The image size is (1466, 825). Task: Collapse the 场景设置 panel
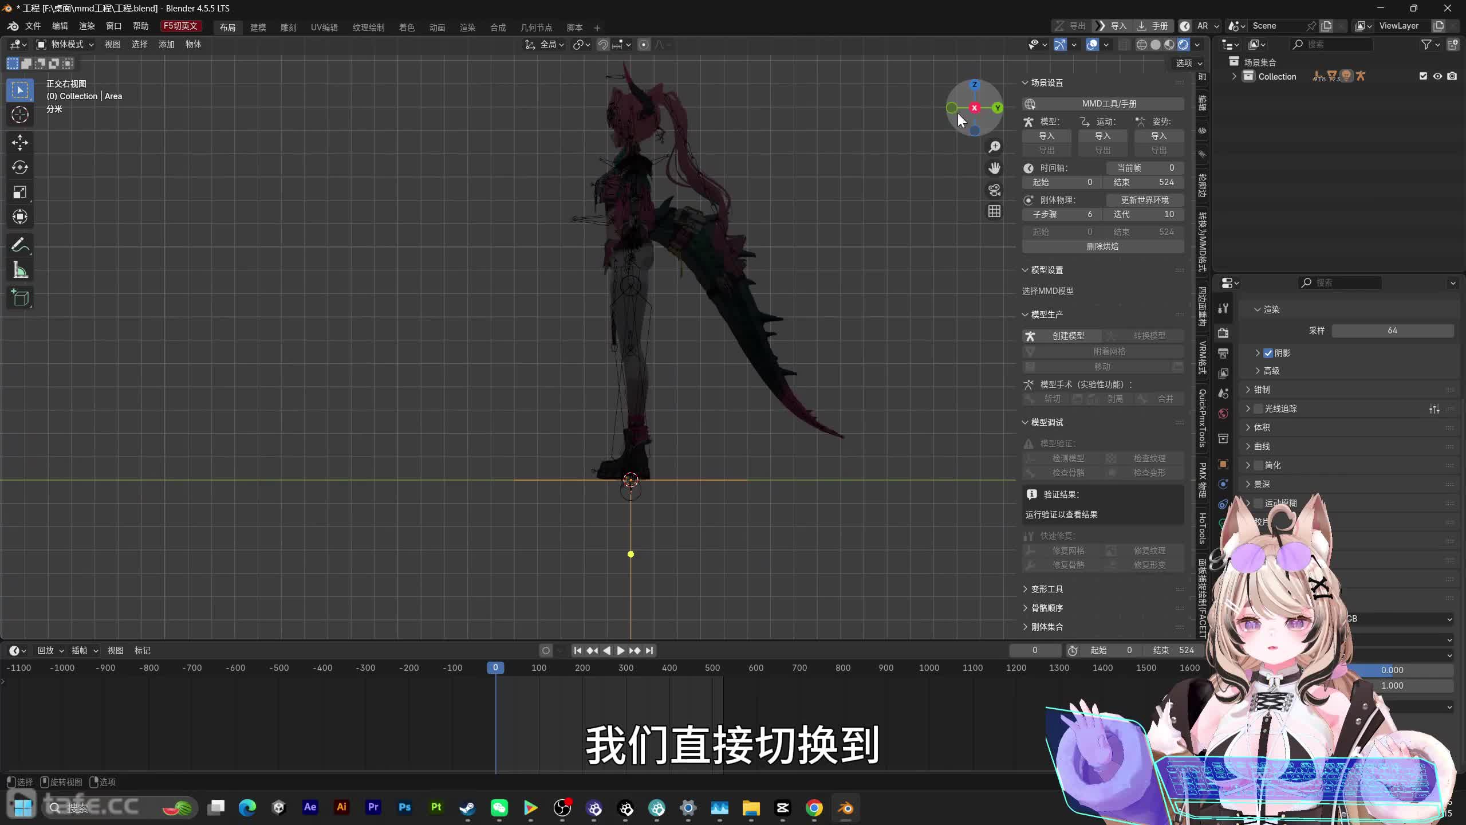[1025, 83]
